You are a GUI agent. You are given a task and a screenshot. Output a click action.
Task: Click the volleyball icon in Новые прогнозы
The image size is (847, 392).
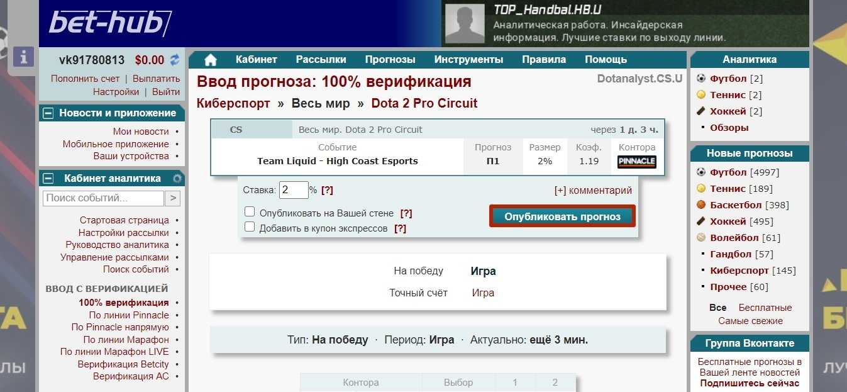pyautogui.click(x=701, y=238)
